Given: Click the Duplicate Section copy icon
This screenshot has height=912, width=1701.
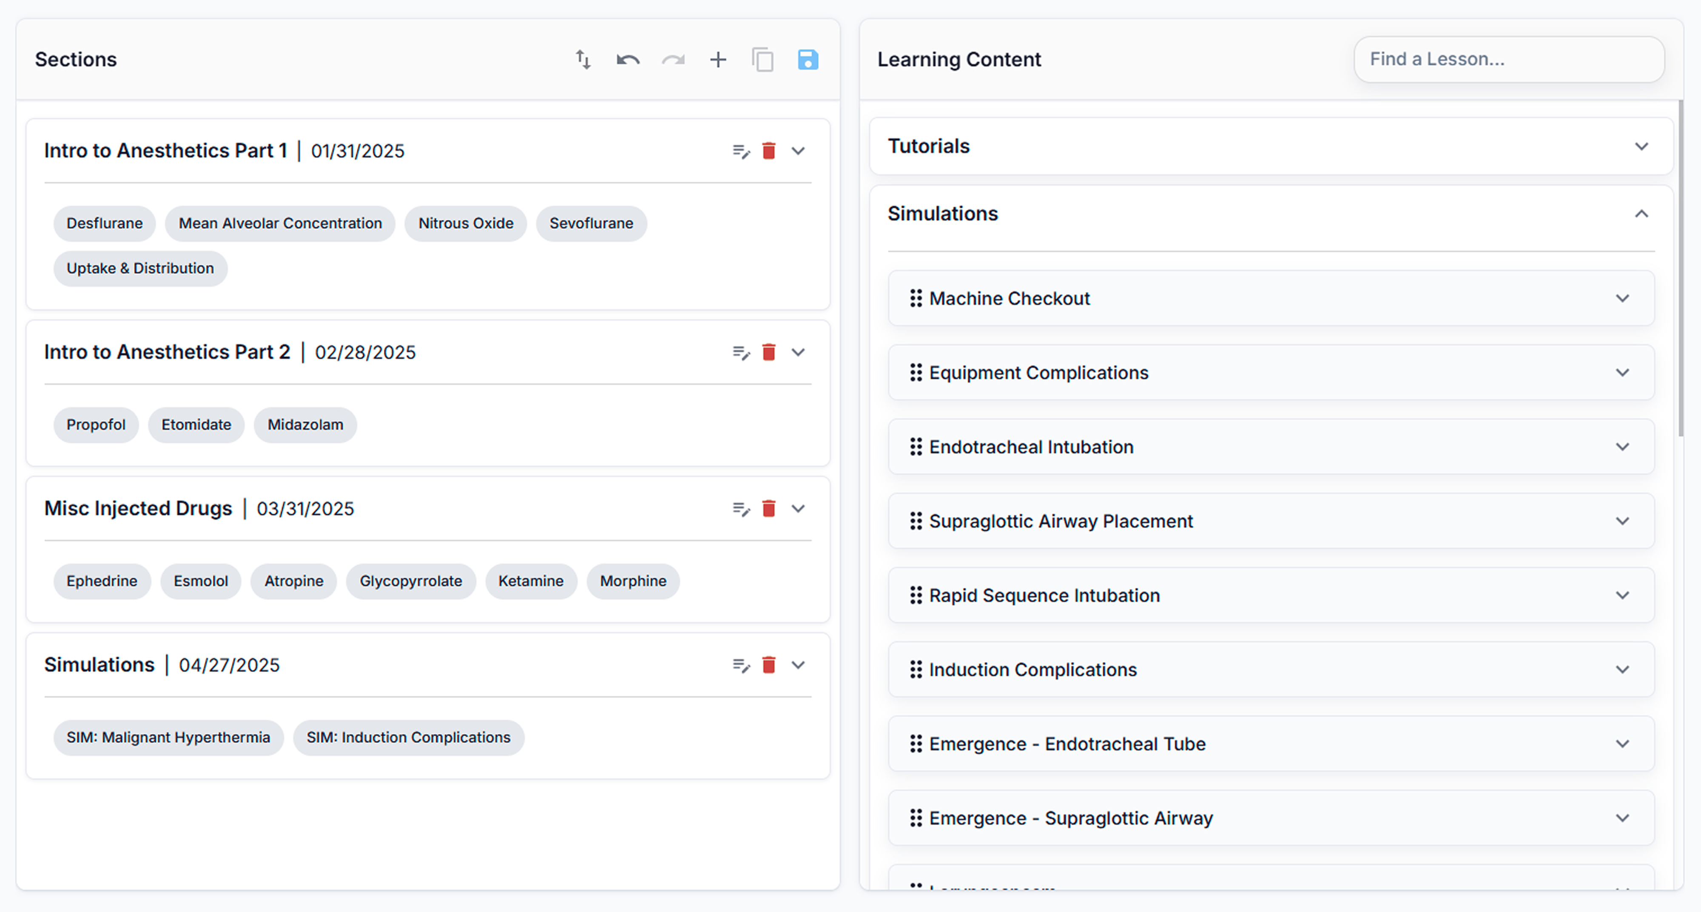Looking at the screenshot, I should [x=762, y=59].
